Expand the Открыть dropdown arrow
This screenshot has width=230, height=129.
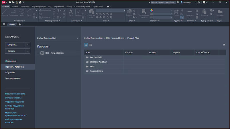coord(27,45)
